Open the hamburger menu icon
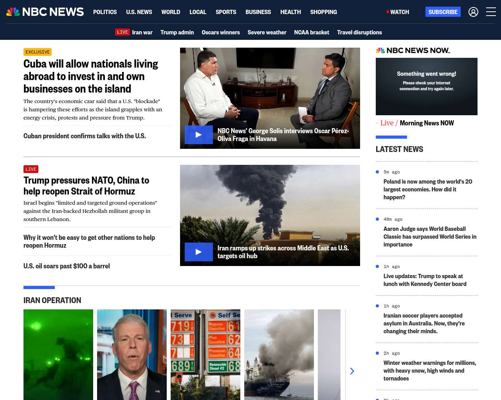The width and height of the screenshot is (501, 400). (491, 12)
